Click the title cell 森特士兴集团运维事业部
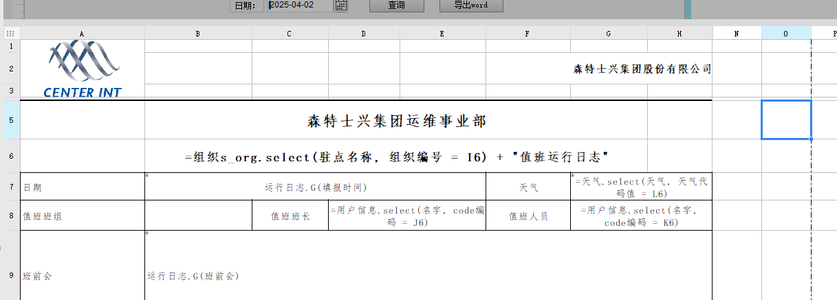Image resolution: width=837 pixels, height=300 pixels. tap(396, 122)
